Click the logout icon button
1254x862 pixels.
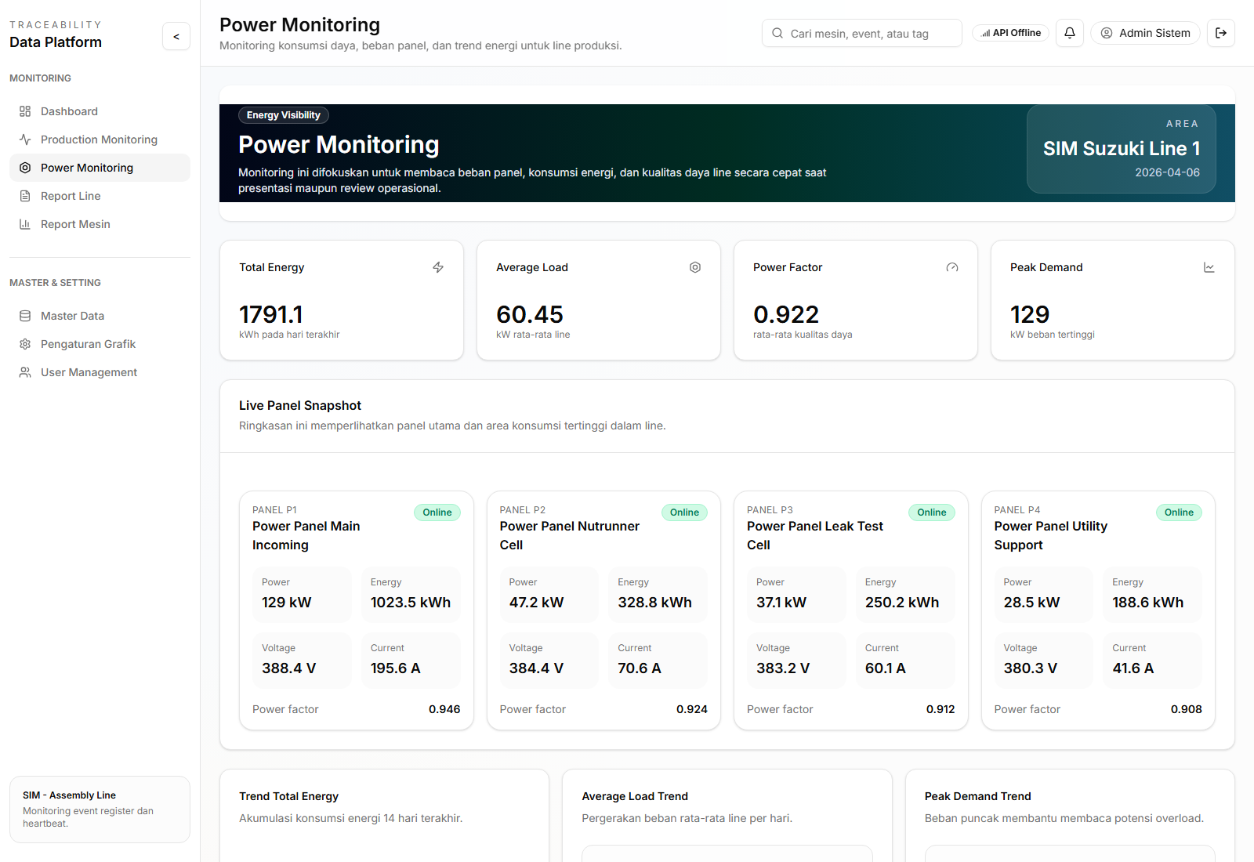coord(1221,33)
